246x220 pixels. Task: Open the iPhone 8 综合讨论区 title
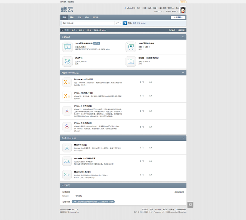(x=83, y=123)
